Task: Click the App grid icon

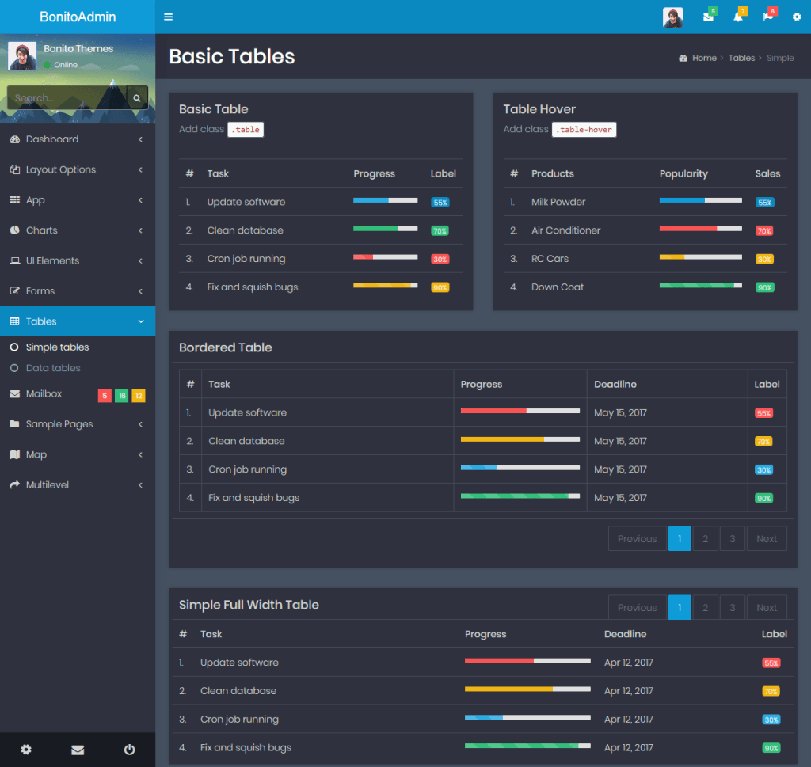Action: coord(15,199)
